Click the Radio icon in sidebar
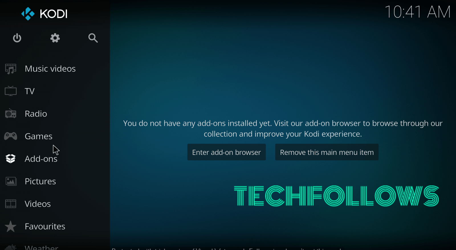Screen dimensions: 456x250 pyautogui.click(x=11, y=114)
